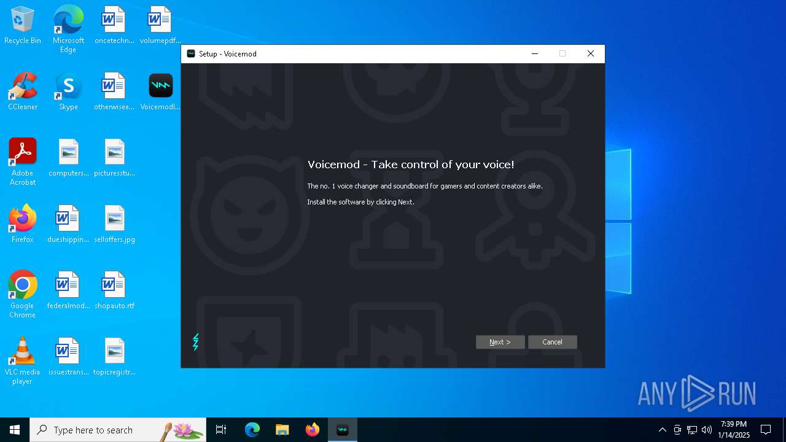
Task: Select the federalmod... Word document
Action: click(68, 291)
